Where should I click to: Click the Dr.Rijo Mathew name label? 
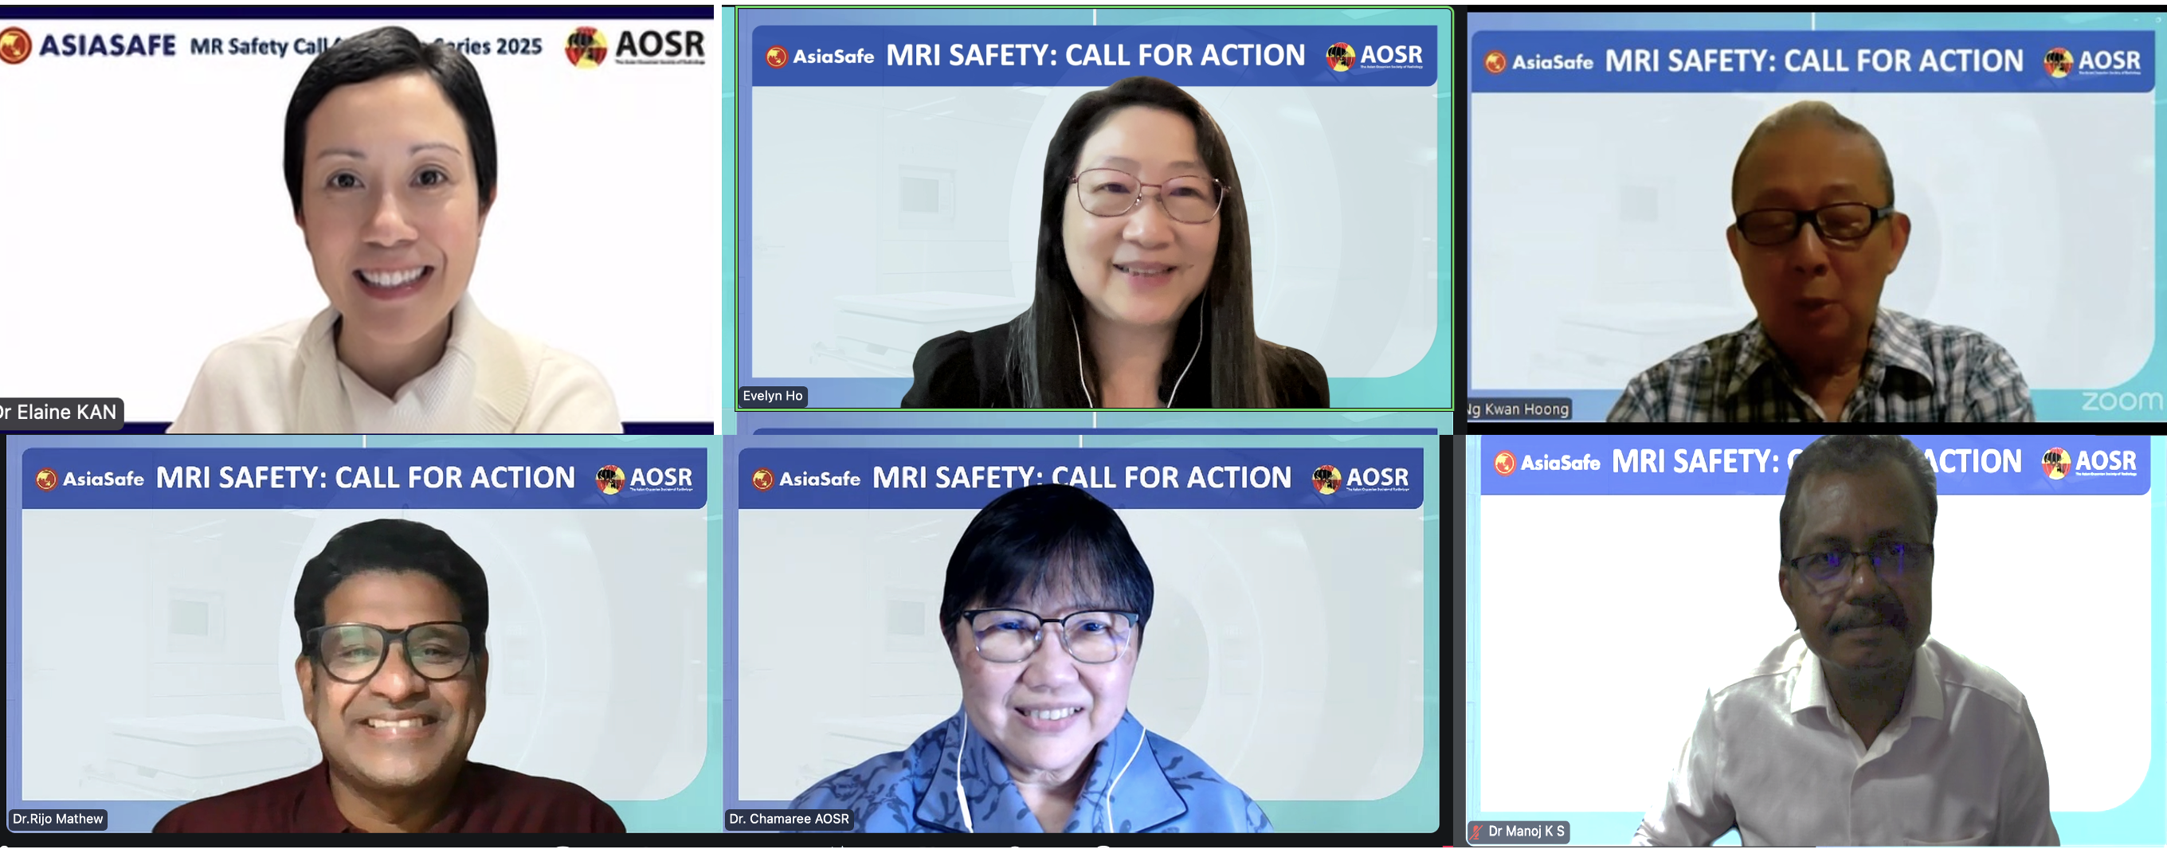click(x=58, y=819)
